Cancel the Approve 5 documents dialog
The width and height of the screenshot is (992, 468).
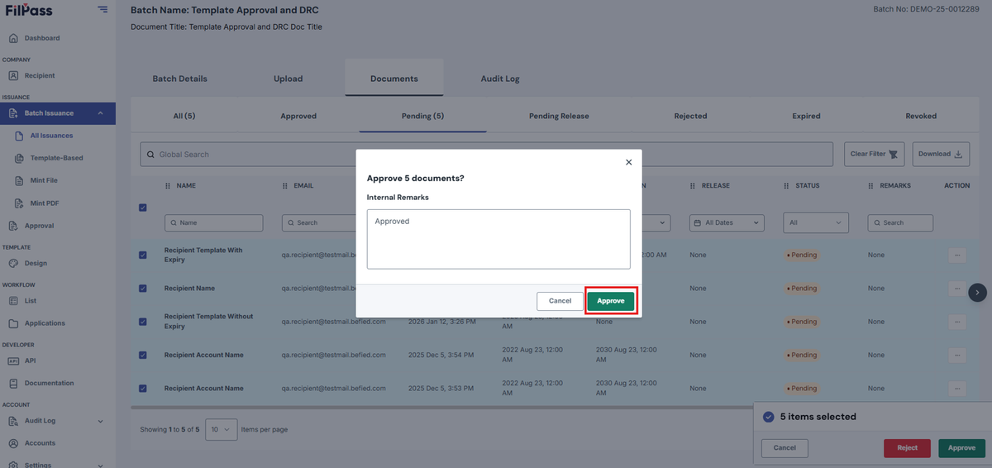click(560, 301)
